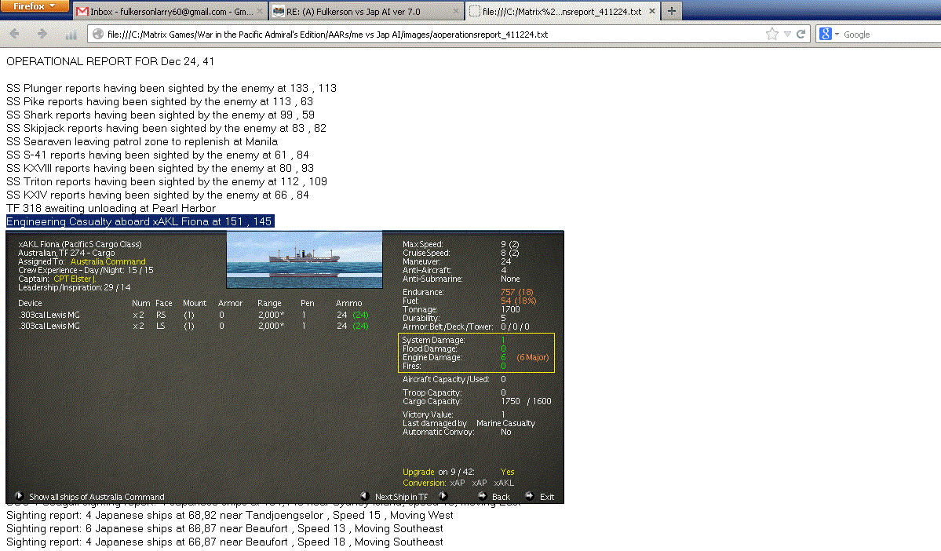Click the Australia Command assignment link
Screen dimensions: 941x551
pyautogui.click(x=108, y=261)
